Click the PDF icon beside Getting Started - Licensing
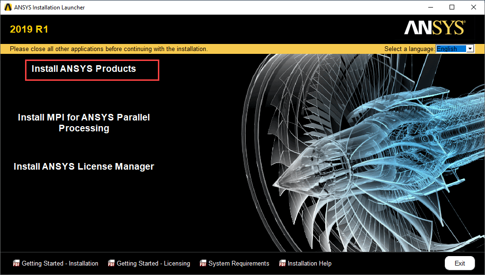485x275 pixels. pos(111,263)
